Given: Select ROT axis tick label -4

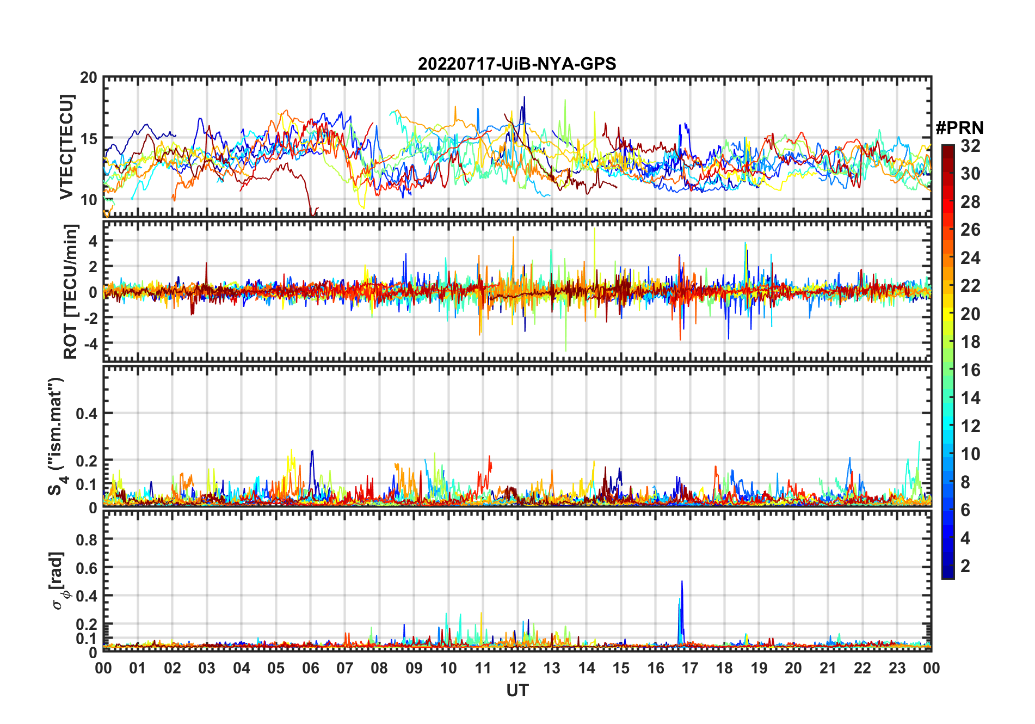Looking at the screenshot, I should pos(90,343).
